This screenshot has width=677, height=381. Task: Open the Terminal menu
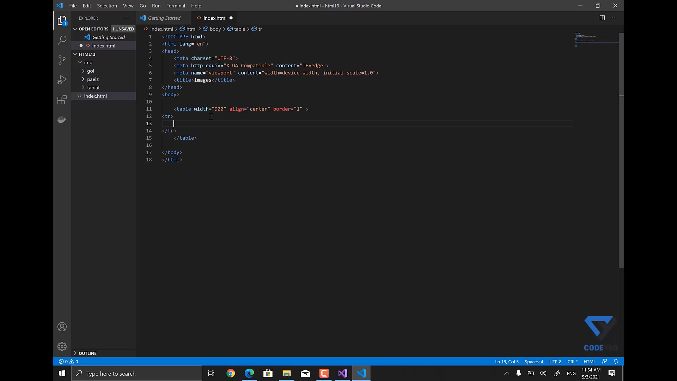176,6
